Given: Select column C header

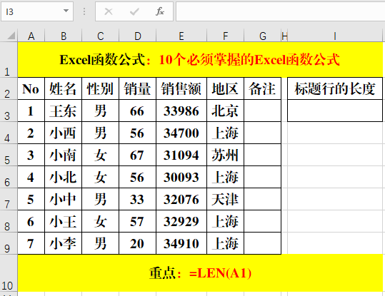Looking at the screenshot, I should [x=101, y=36].
